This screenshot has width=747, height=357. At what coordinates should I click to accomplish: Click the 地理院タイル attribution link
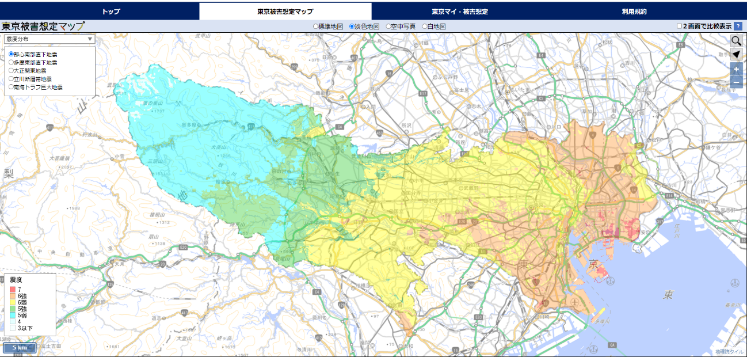tap(730, 351)
